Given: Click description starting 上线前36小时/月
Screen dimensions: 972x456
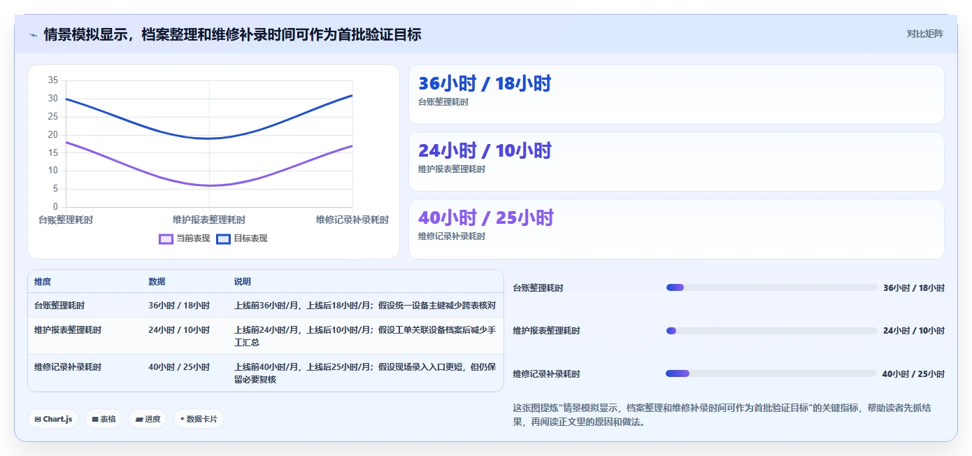Looking at the screenshot, I should [365, 306].
